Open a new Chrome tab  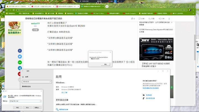click(x=107, y=6)
